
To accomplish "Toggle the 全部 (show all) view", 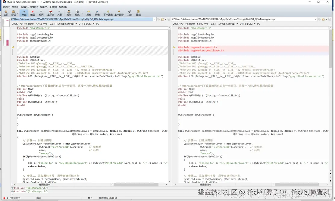I will pos(24,13).
